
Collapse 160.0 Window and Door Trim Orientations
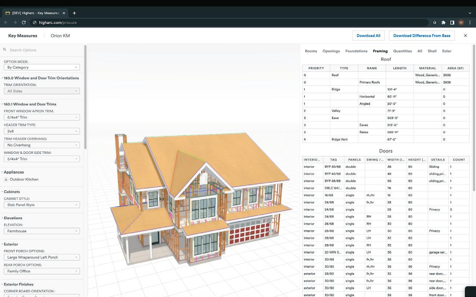pyautogui.click(x=2, y=78)
